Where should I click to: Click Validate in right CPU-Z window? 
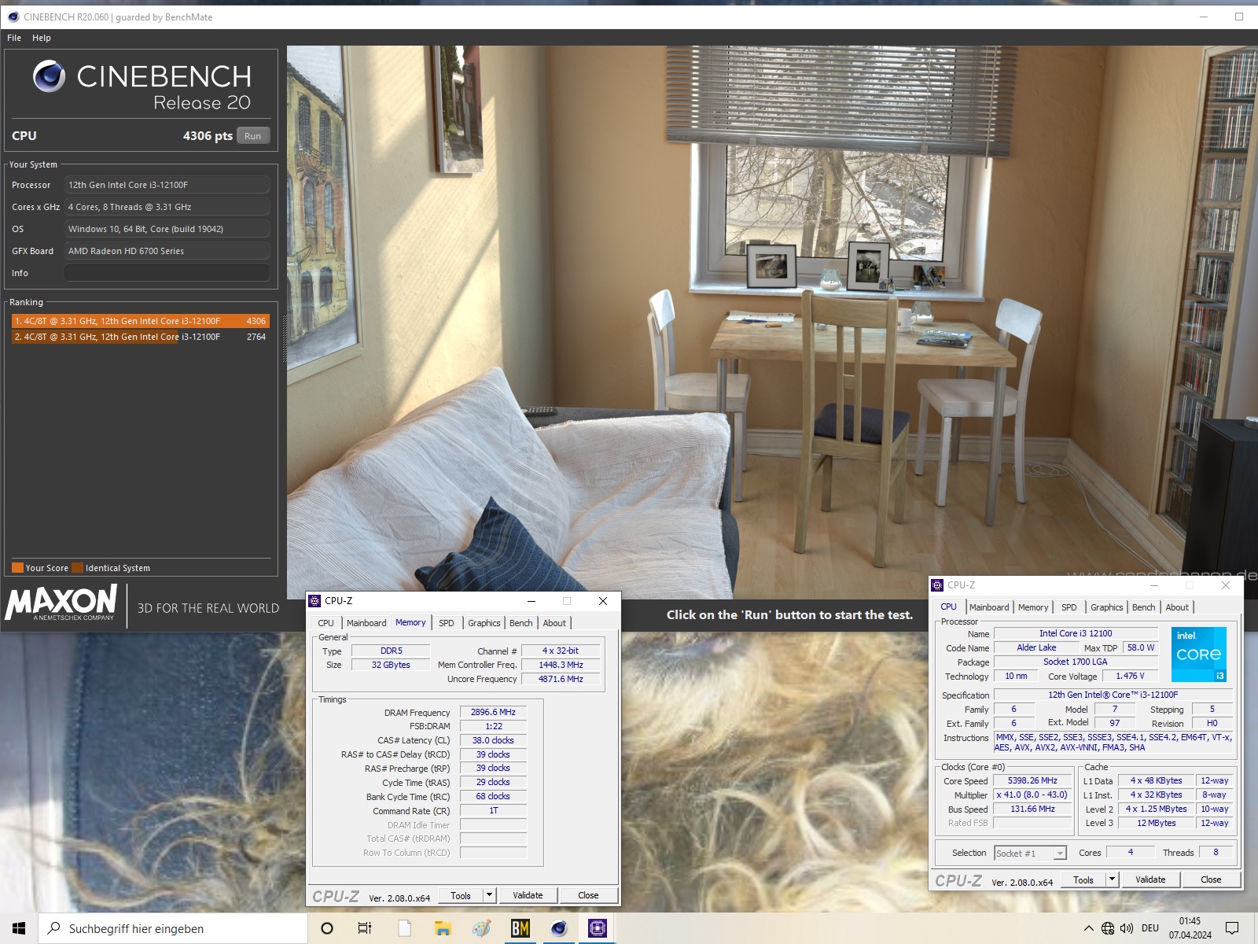1150,879
